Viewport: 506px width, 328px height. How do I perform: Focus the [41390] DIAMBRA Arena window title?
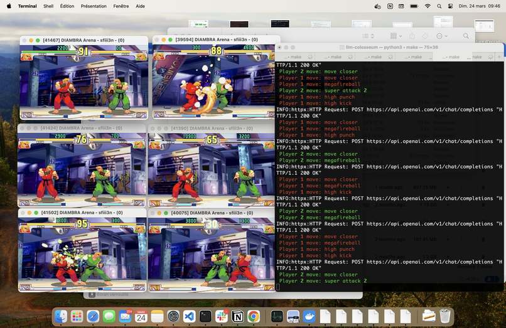(x=212, y=128)
